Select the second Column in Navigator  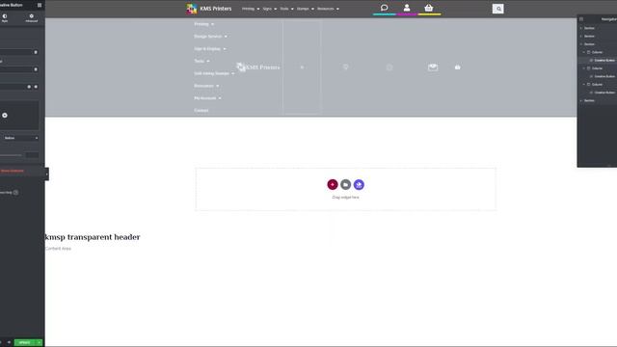tap(597, 68)
